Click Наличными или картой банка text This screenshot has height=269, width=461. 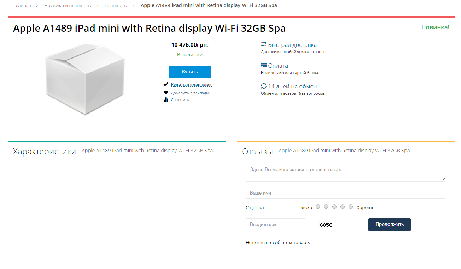pyautogui.click(x=290, y=73)
